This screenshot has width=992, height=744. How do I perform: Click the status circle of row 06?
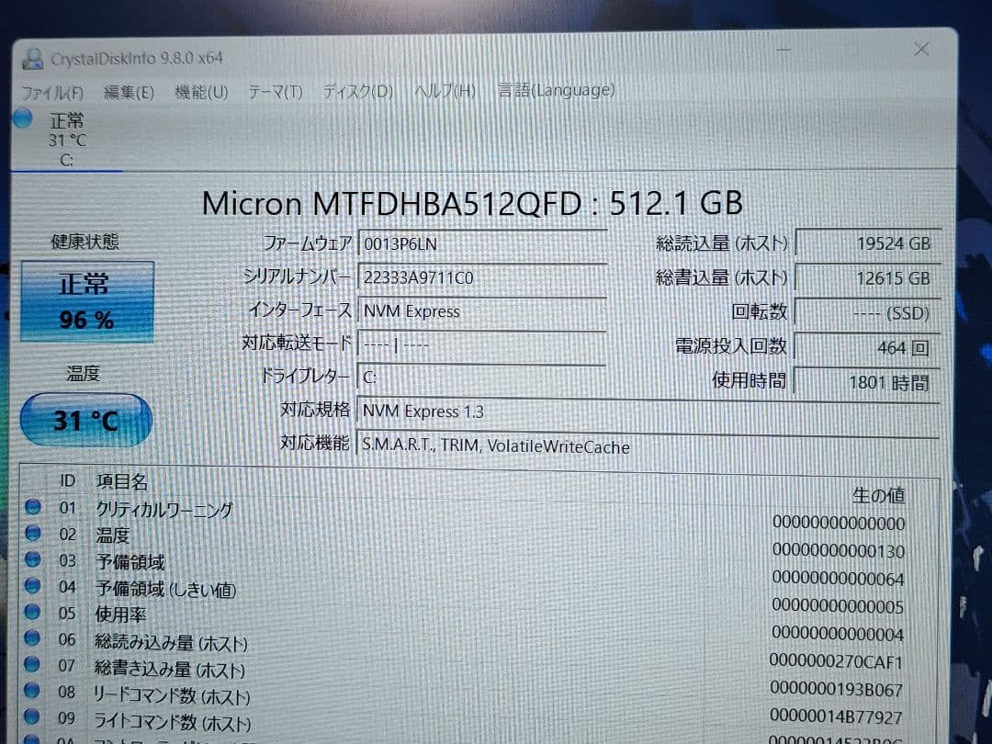(x=31, y=637)
